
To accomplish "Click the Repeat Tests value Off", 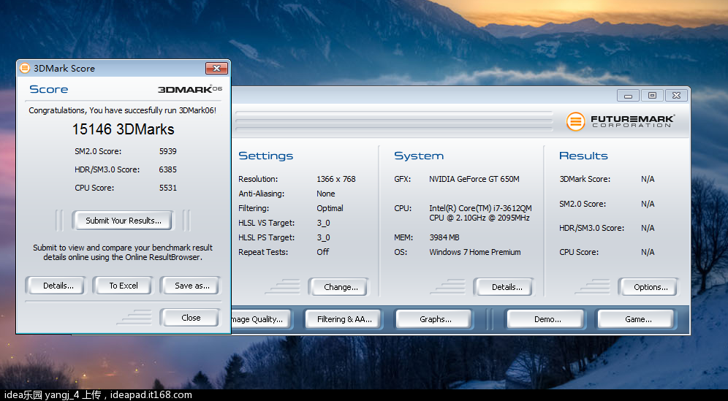I will [x=322, y=252].
